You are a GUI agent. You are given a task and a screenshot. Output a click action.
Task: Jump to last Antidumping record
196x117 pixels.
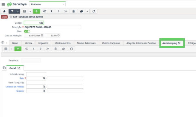coord(48,49)
